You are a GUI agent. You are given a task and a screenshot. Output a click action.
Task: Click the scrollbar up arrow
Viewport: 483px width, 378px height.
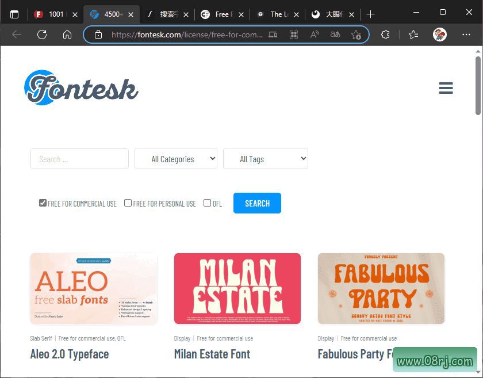click(x=478, y=51)
